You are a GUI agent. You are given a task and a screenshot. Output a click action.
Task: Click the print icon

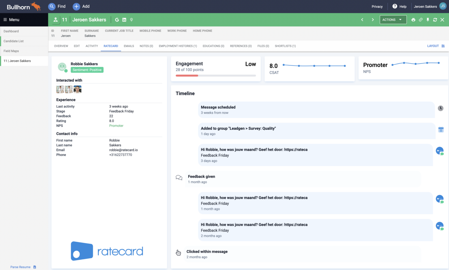(x=413, y=20)
